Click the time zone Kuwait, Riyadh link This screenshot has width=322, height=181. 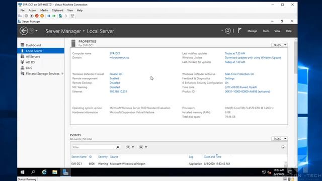coord(241,87)
